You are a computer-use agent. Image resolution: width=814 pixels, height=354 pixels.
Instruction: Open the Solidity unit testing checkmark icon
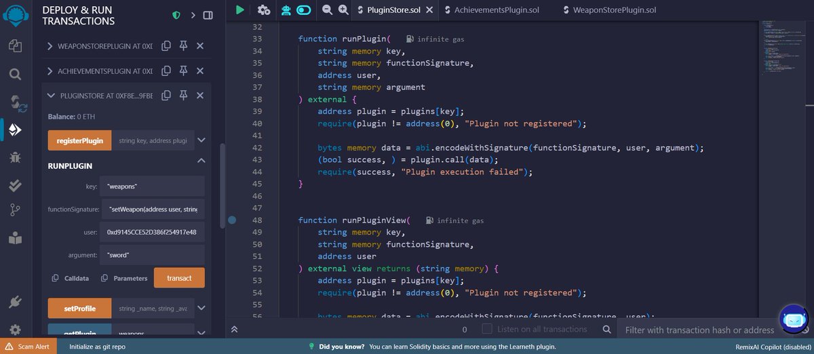[14, 184]
